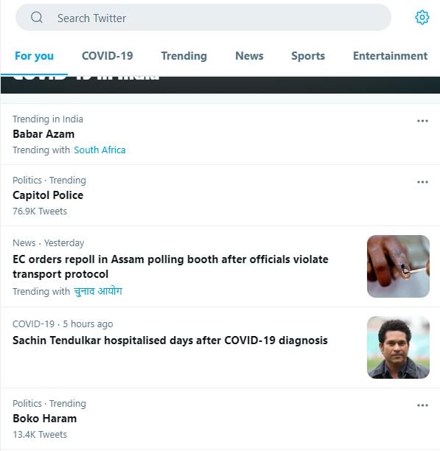Image resolution: width=440 pixels, height=451 pixels.
Task: Open the more options menu for Babar Azam
Action: (422, 121)
